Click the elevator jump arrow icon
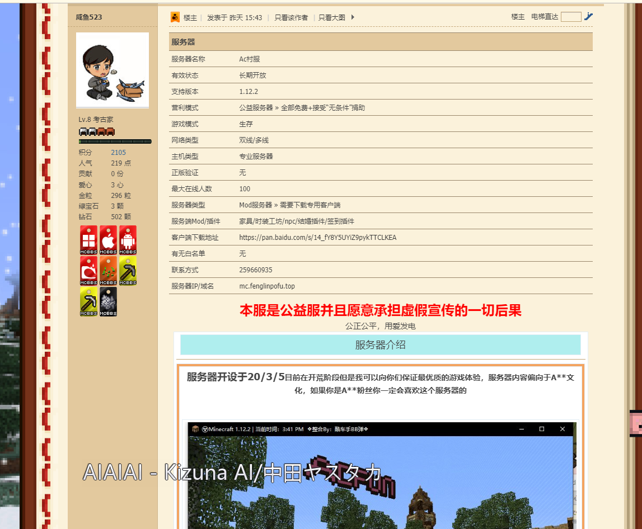The image size is (642, 529). 588,16
